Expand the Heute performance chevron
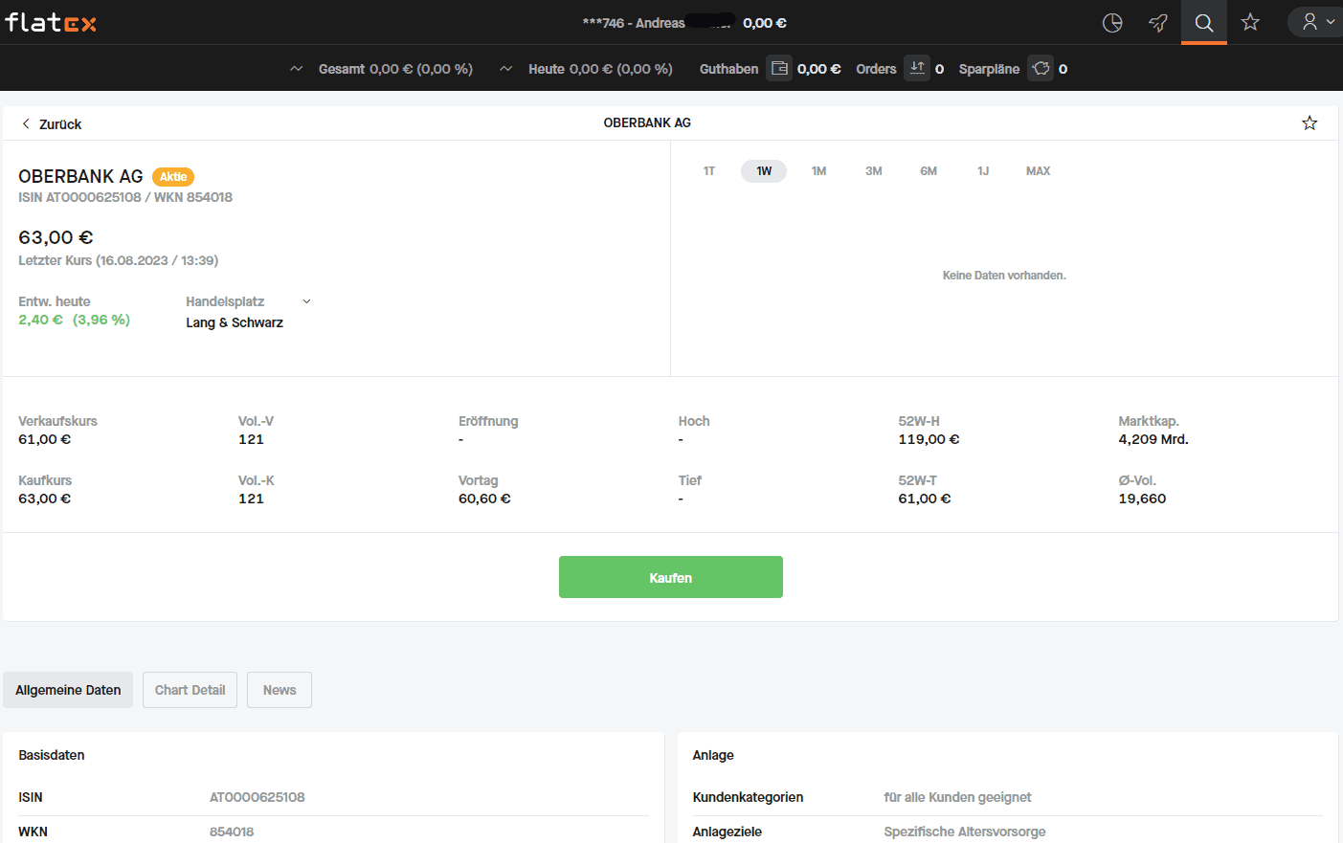 (x=506, y=69)
